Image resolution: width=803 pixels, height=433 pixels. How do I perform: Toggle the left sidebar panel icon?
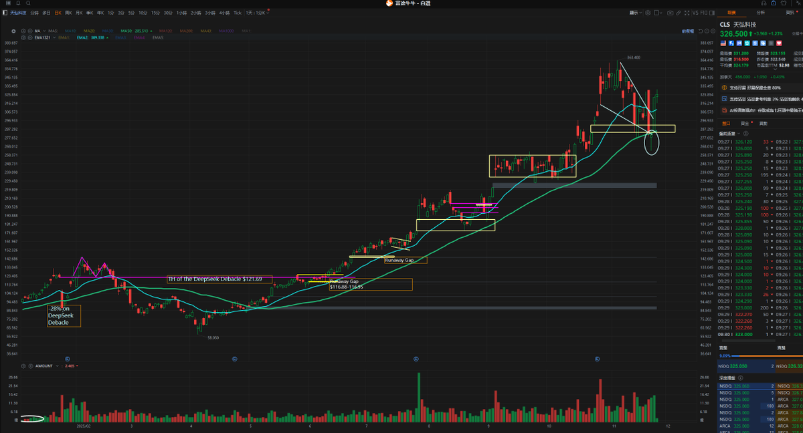pos(5,13)
